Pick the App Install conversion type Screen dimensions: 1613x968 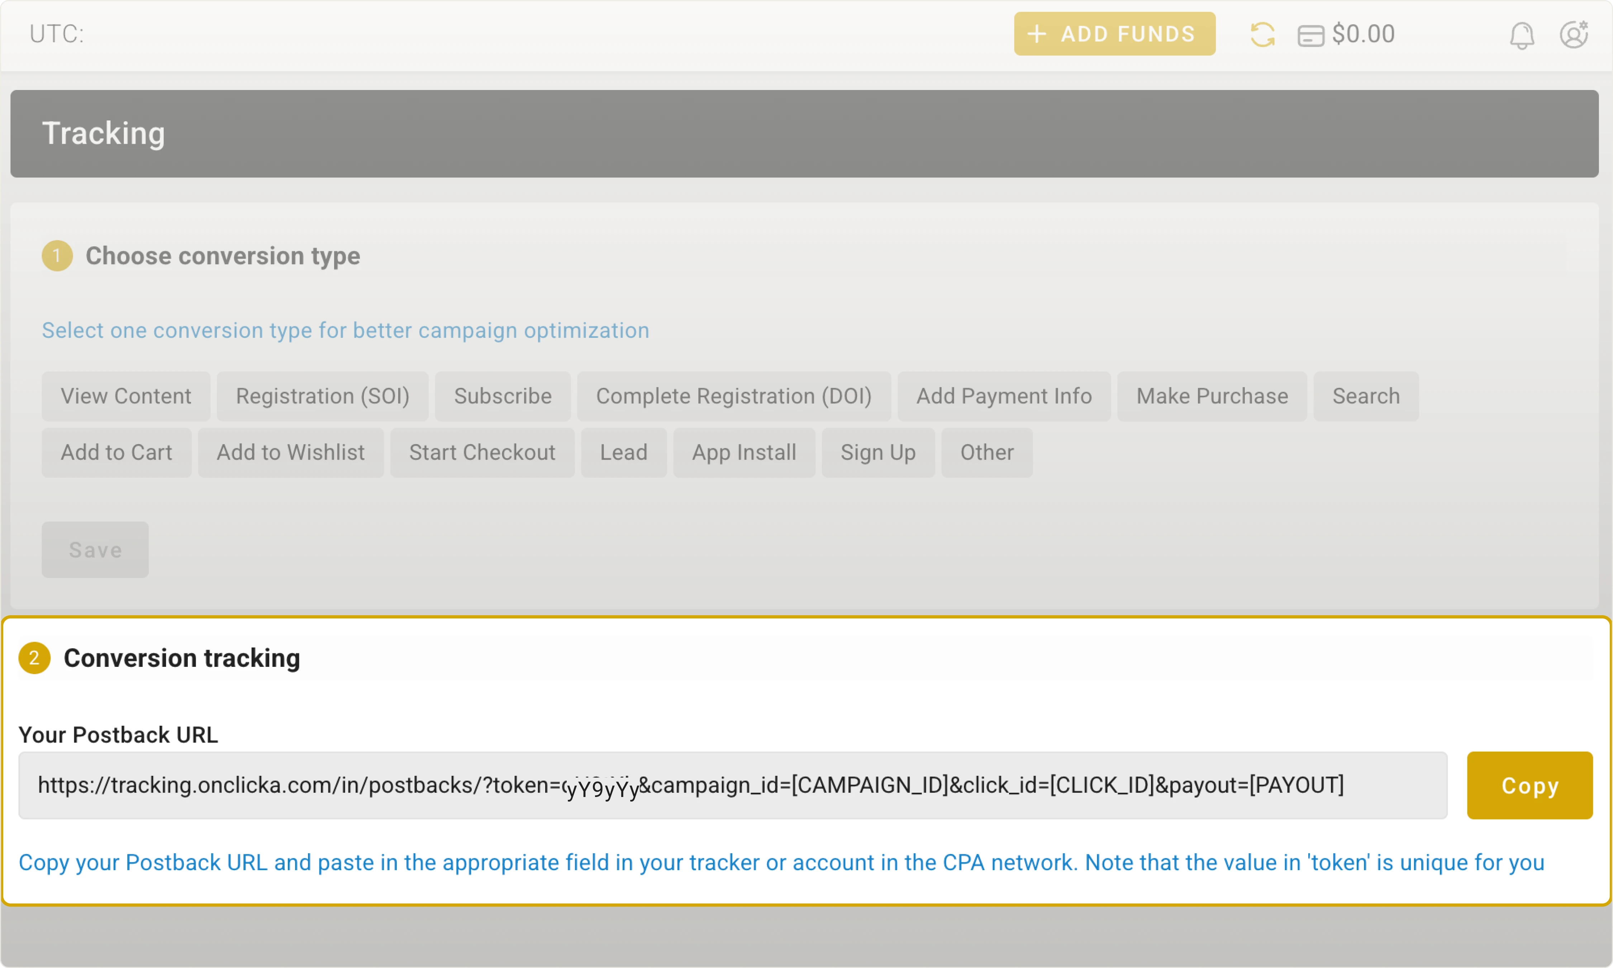(x=744, y=452)
